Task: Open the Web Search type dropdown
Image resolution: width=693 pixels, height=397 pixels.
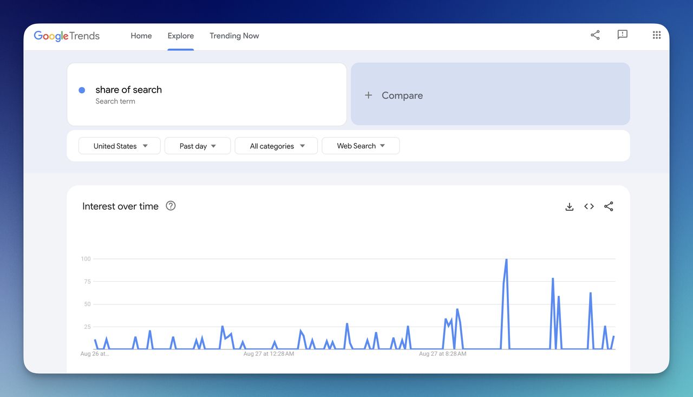Action: tap(361, 146)
